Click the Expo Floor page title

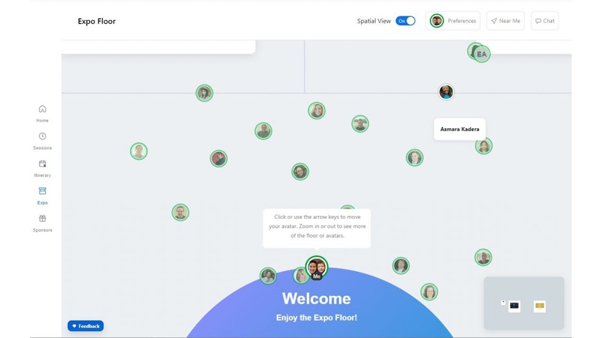(x=97, y=21)
